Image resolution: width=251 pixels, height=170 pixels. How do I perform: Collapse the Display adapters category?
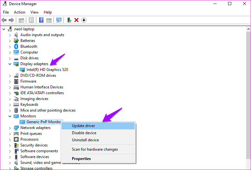(x=10, y=64)
